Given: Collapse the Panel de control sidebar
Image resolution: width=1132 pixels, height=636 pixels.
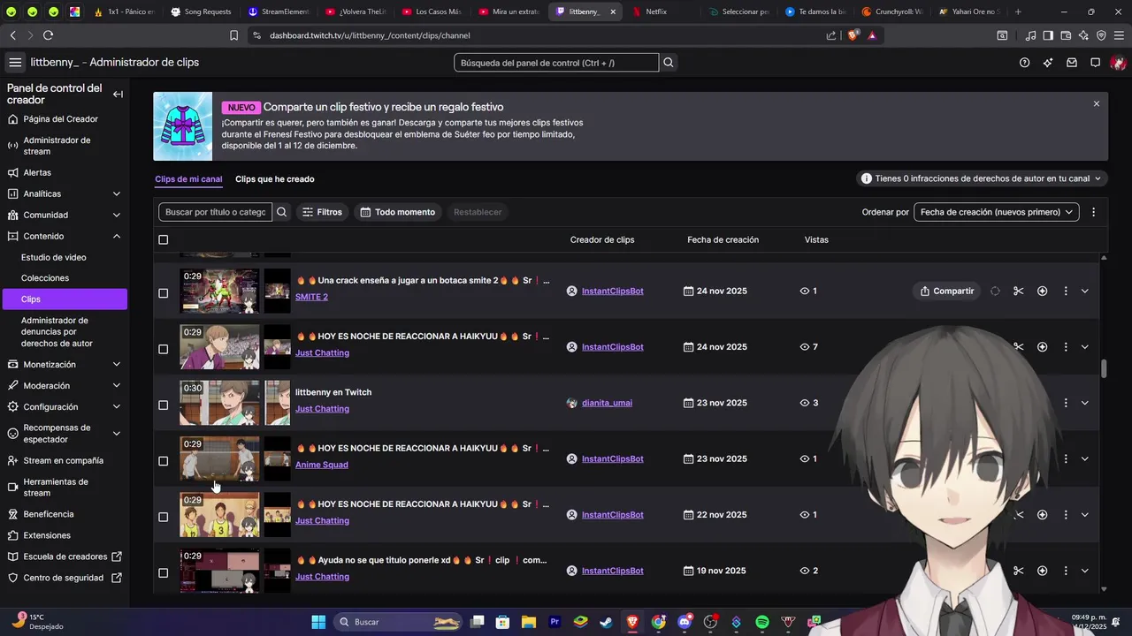Looking at the screenshot, I should pos(118,95).
